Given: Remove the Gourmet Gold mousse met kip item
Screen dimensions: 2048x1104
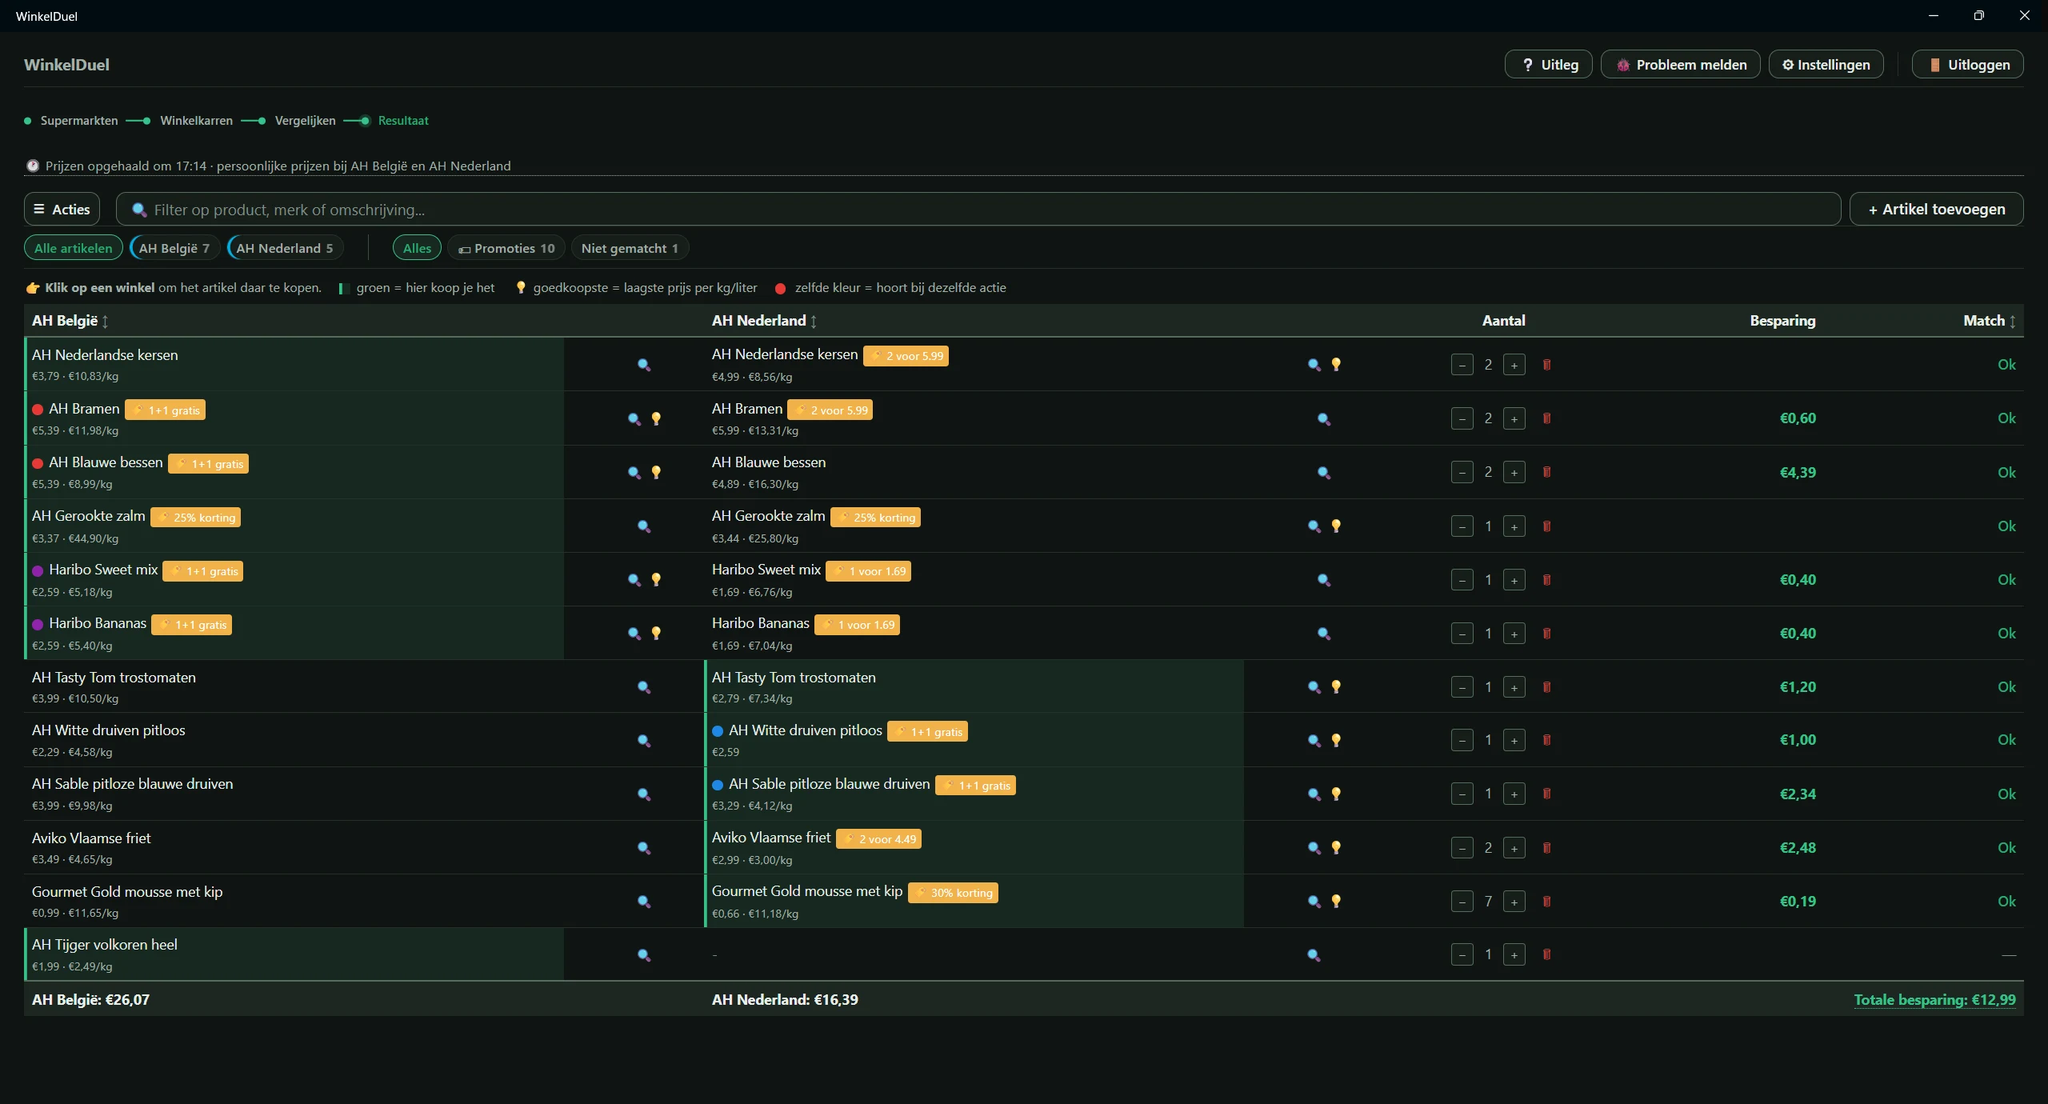Looking at the screenshot, I should point(1546,902).
